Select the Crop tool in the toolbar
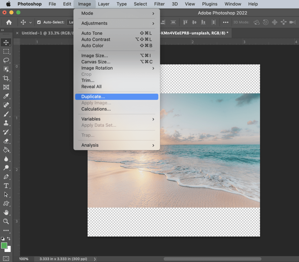This screenshot has height=262, width=299. coord(6,78)
